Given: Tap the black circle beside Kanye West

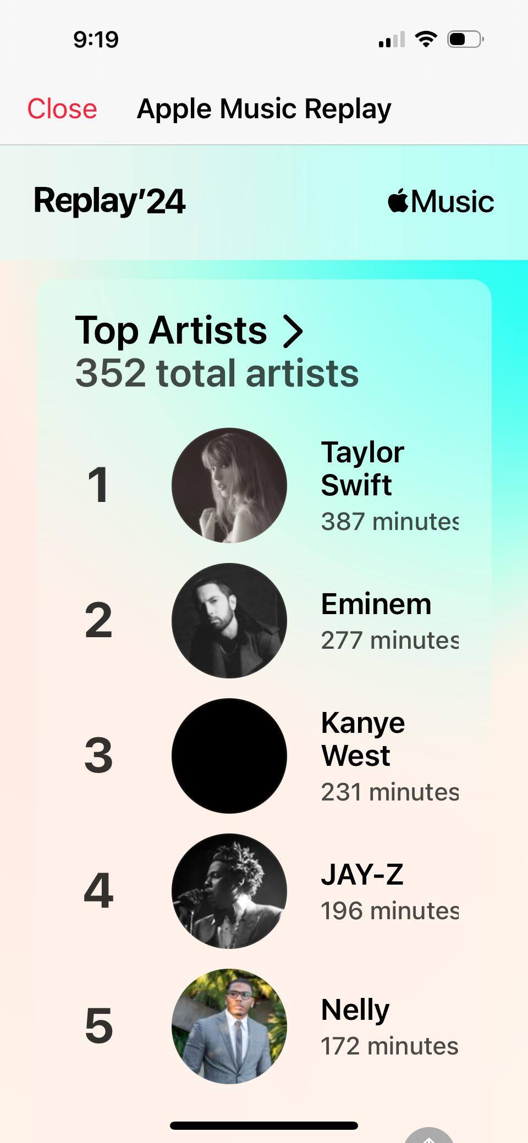Looking at the screenshot, I should [229, 756].
